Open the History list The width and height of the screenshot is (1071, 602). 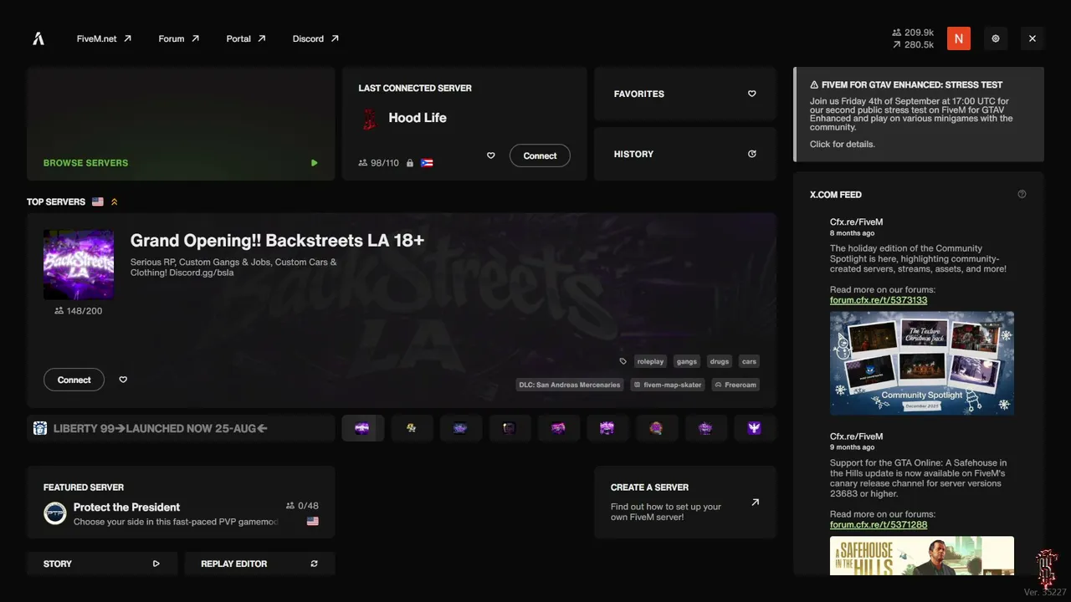685,154
